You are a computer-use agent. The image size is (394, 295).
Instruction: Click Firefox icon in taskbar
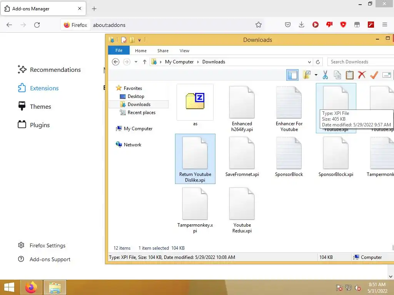click(31, 287)
